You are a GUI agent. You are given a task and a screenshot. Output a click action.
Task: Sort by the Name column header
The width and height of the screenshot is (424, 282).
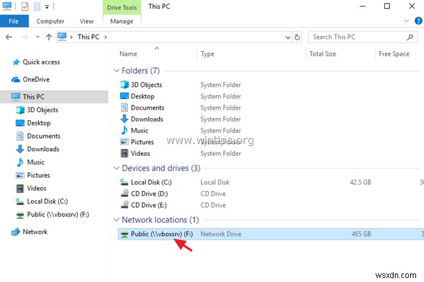pyautogui.click(x=129, y=54)
